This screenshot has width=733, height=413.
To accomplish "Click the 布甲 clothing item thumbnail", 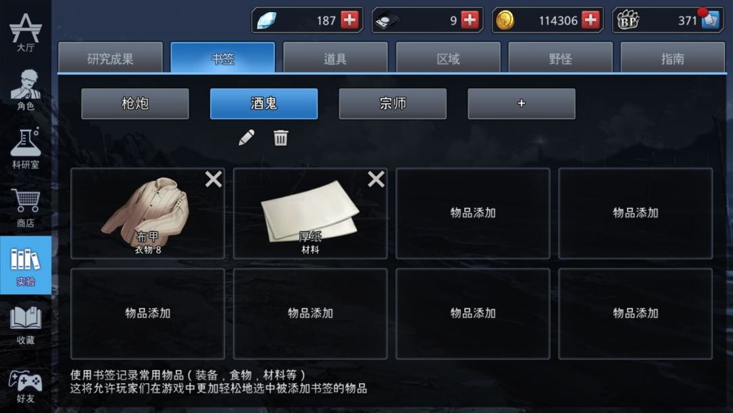I will (147, 213).
